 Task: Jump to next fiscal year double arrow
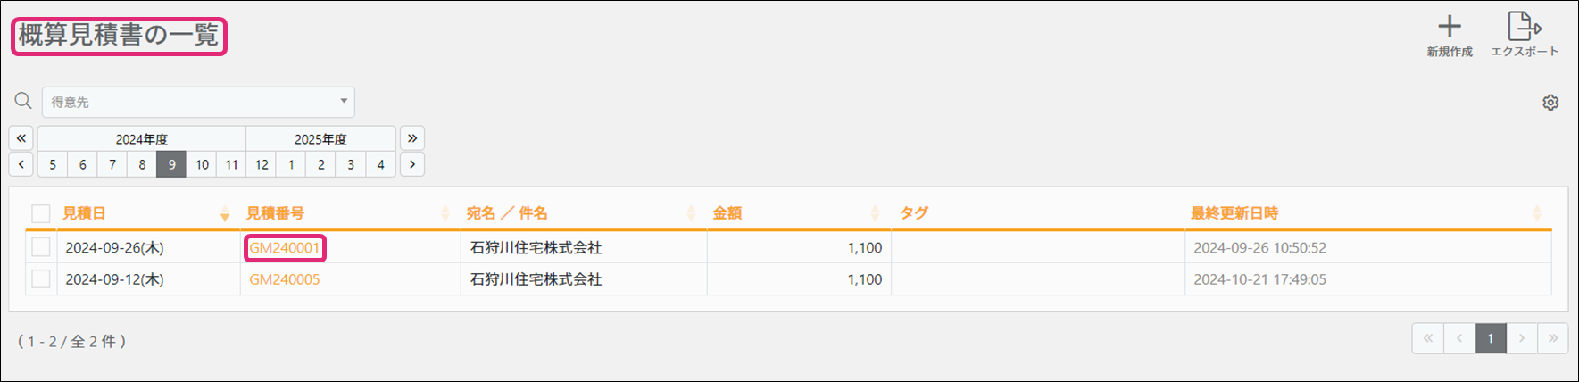tap(411, 138)
